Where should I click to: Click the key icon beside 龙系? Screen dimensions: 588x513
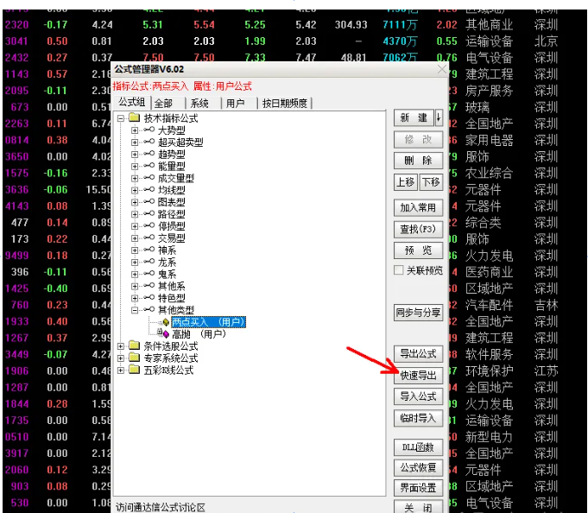149,262
